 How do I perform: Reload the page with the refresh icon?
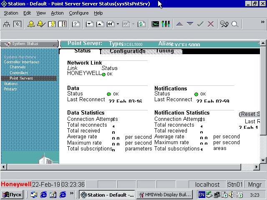pyautogui.click(x=141, y=24)
